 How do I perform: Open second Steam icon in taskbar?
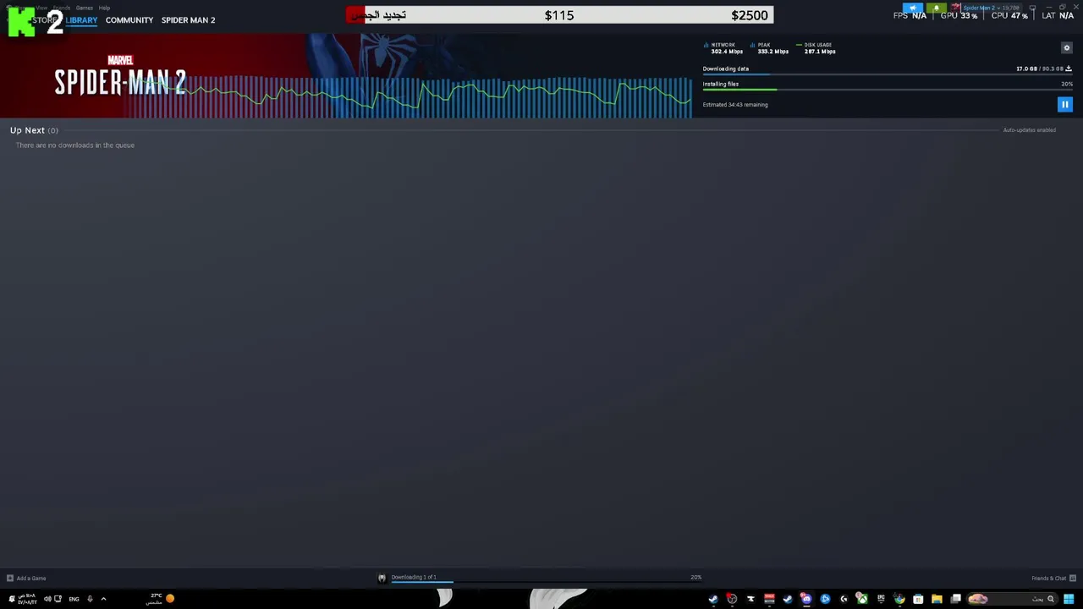click(788, 599)
